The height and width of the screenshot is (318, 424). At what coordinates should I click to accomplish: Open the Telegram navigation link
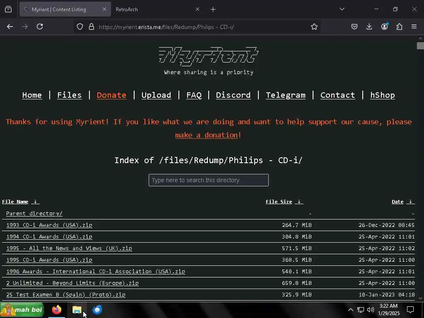286,95
